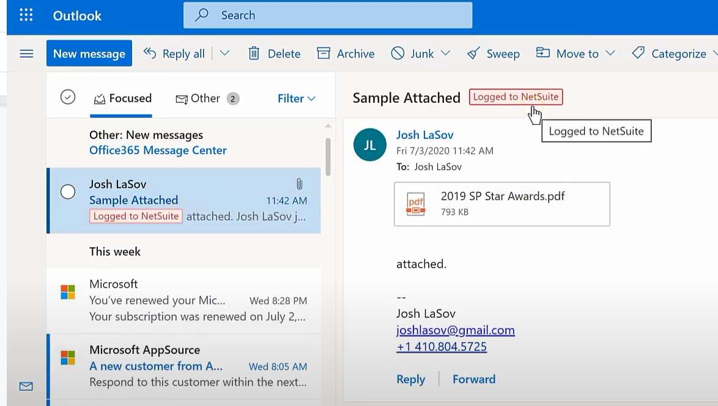The height and width of the screenshot is (406, 718).
Task: Click Logged to NetSuite category in header
Action: 516,97
